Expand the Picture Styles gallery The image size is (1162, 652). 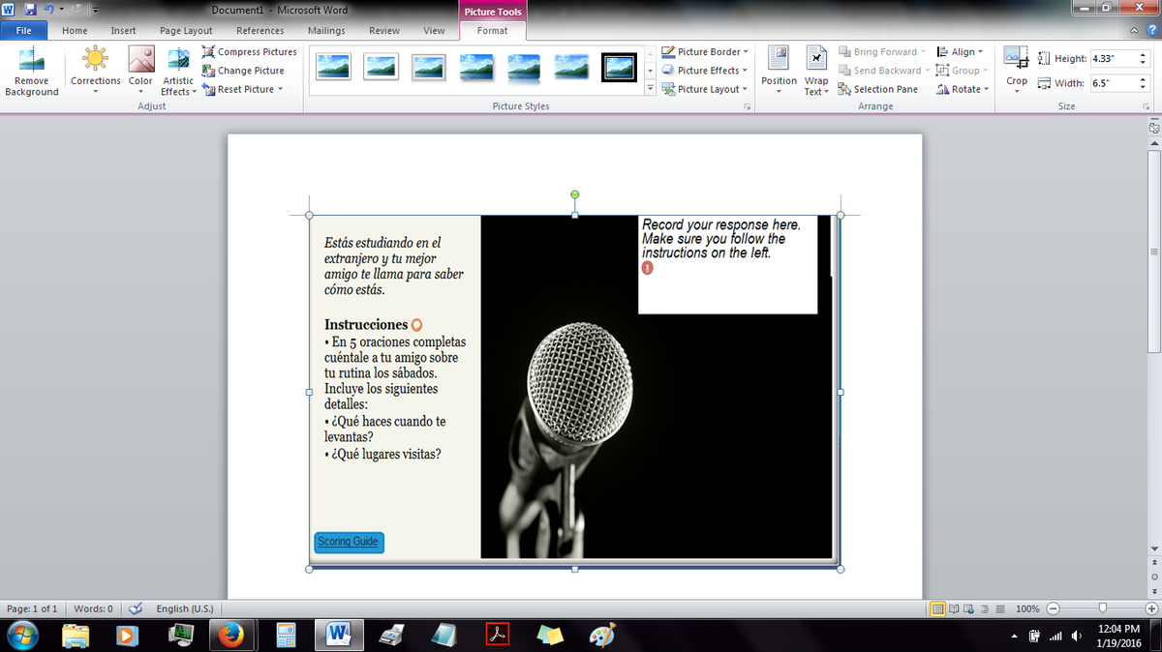tap(649, 89)
